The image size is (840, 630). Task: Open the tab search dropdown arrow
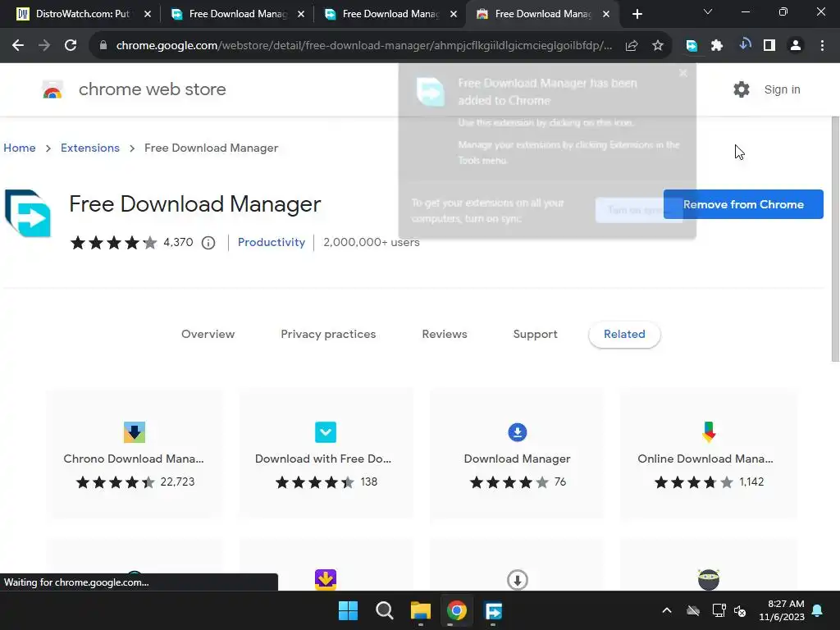(x=708, y=11)
